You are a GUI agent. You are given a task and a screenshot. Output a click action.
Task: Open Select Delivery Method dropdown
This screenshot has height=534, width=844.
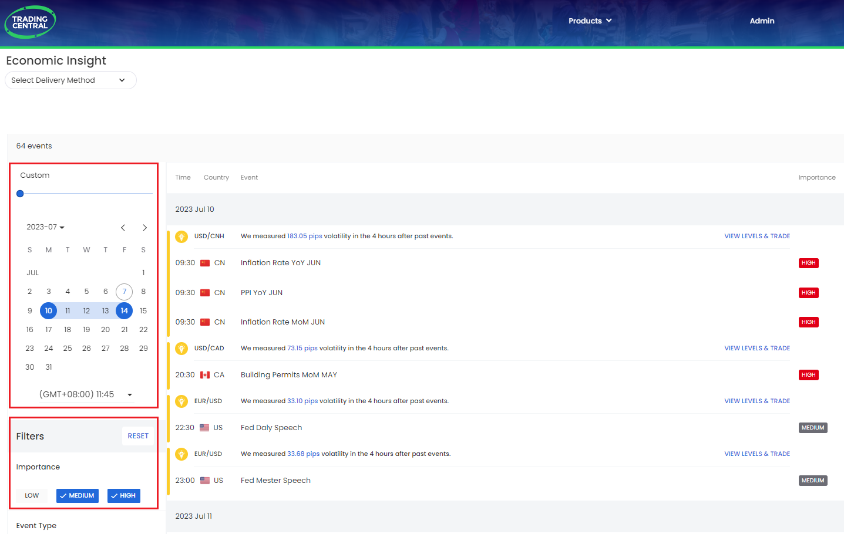(70, 80)
